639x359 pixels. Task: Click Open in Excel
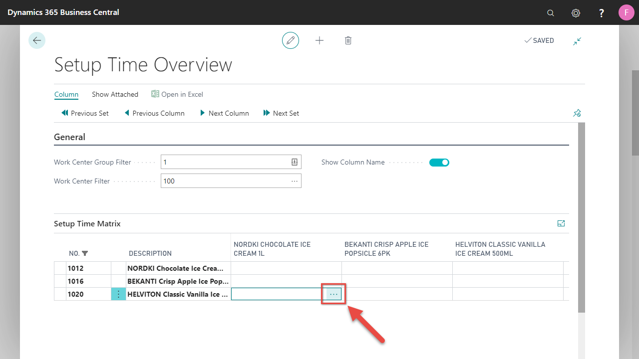click(177, 94)
